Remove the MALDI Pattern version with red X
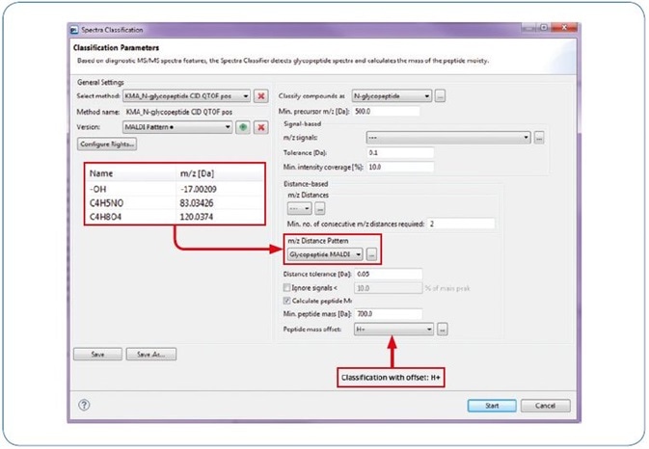649x449 pixels. (x=260, y=127)
